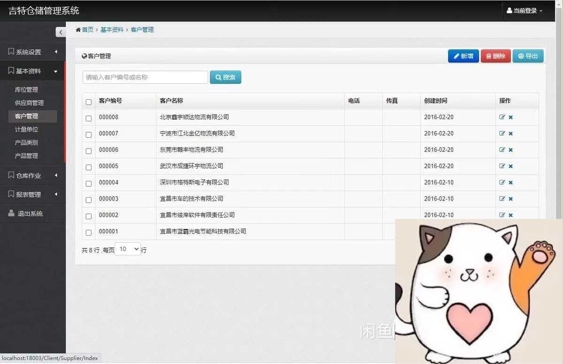Viewport: 563px width, 364px height.
Task: Click the bookmark icon beside 仓库作业
Action: (11, 175)
